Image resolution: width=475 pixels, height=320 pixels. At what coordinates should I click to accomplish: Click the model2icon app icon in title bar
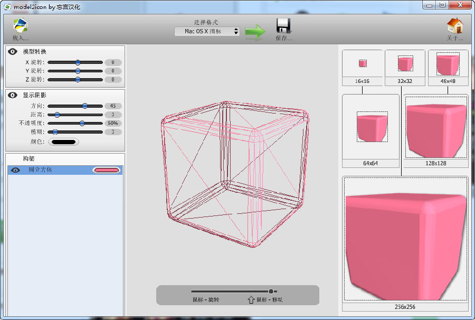6,6
